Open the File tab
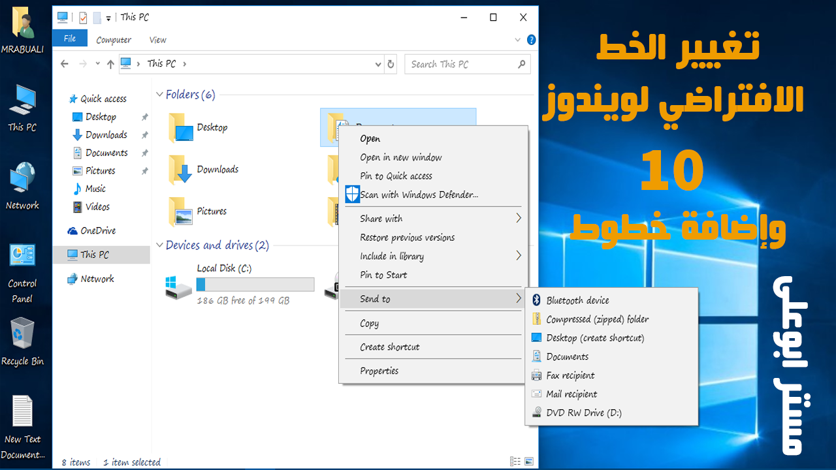 point(70,39)
